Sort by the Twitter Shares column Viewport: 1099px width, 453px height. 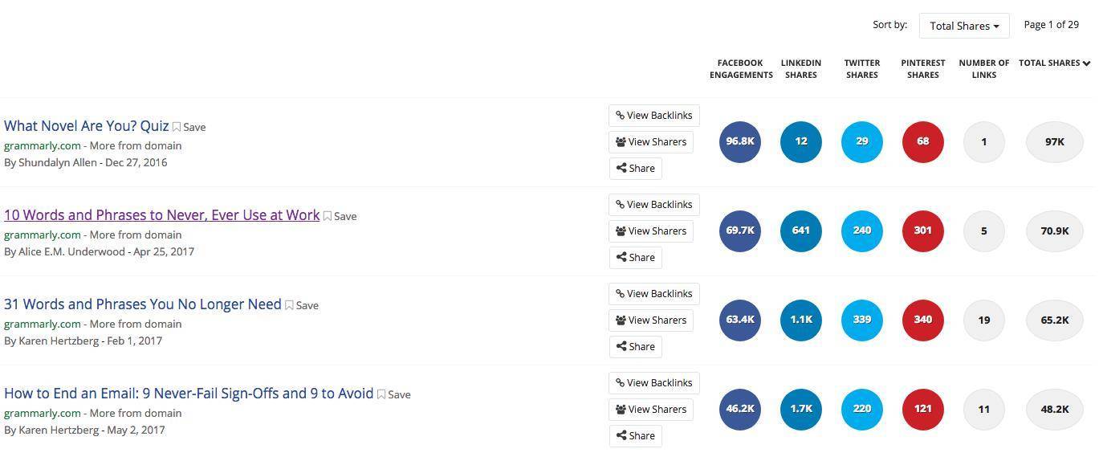tap(861, 68)
